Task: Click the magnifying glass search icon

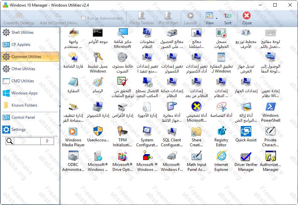Action: (x=10, y=141)
